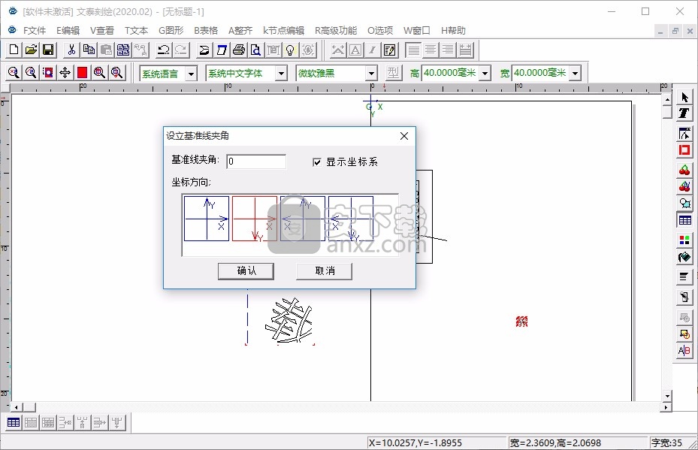Click the shapes combine icon in sidebar
This screenshot has width=698, height=450.
point(684,204)
